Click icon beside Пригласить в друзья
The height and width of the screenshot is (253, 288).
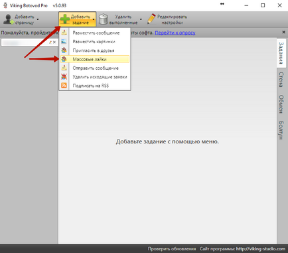(64, 50)
